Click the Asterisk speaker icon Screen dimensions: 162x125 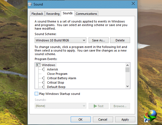[43, 69]
